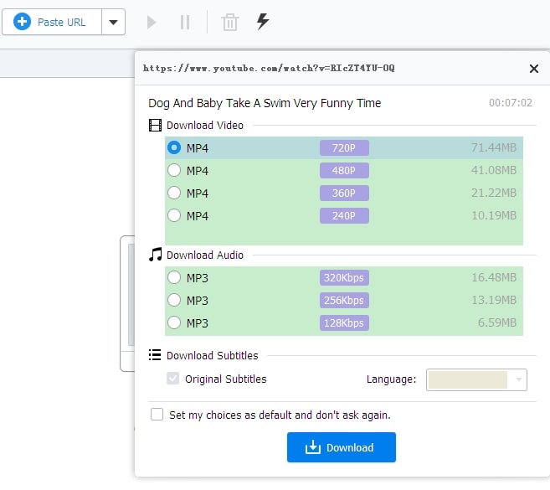Choose MP3 128Kbps audio quality
Screen dimensions: 550x490
pos(174,322)
